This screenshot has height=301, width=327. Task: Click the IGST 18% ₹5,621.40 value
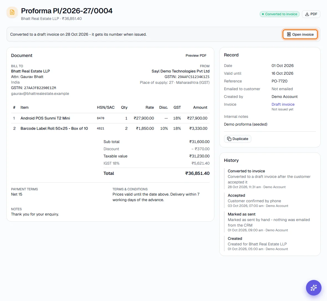[201, 163]
